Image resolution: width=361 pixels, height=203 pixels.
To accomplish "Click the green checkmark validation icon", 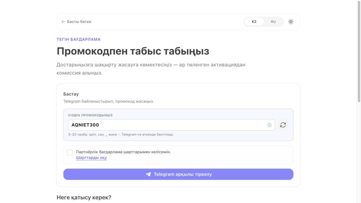I will pyautogui.click(x=269, y=125).
